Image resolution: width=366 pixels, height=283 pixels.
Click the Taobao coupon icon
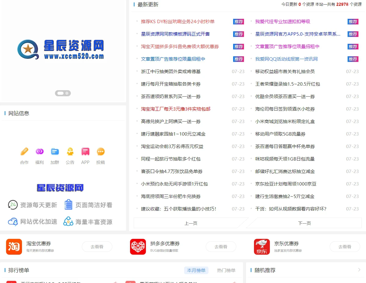pos(14,247)
